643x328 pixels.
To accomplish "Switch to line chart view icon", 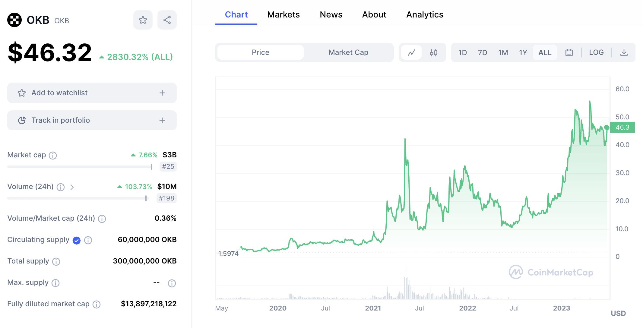I will pyautogui.click(x=411, y=53).
